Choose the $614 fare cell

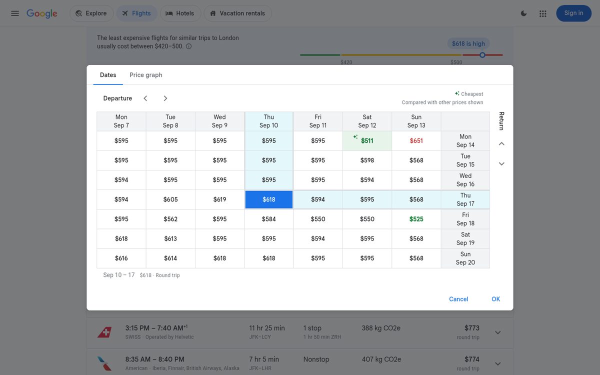coord(170,258)
